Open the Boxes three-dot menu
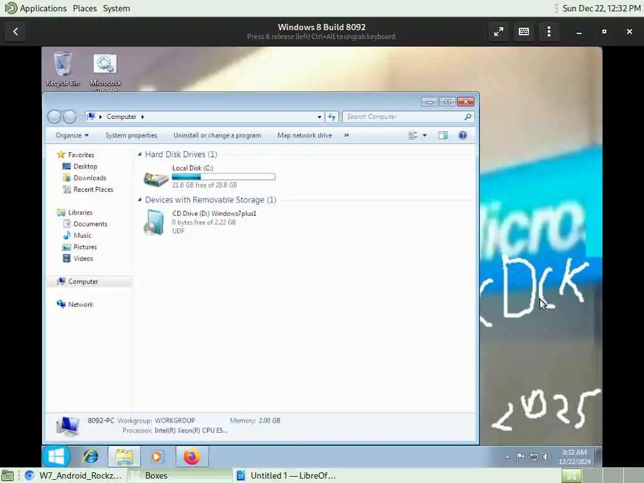The height and width of the screenshot is (483, 644). tap(548, 31)
